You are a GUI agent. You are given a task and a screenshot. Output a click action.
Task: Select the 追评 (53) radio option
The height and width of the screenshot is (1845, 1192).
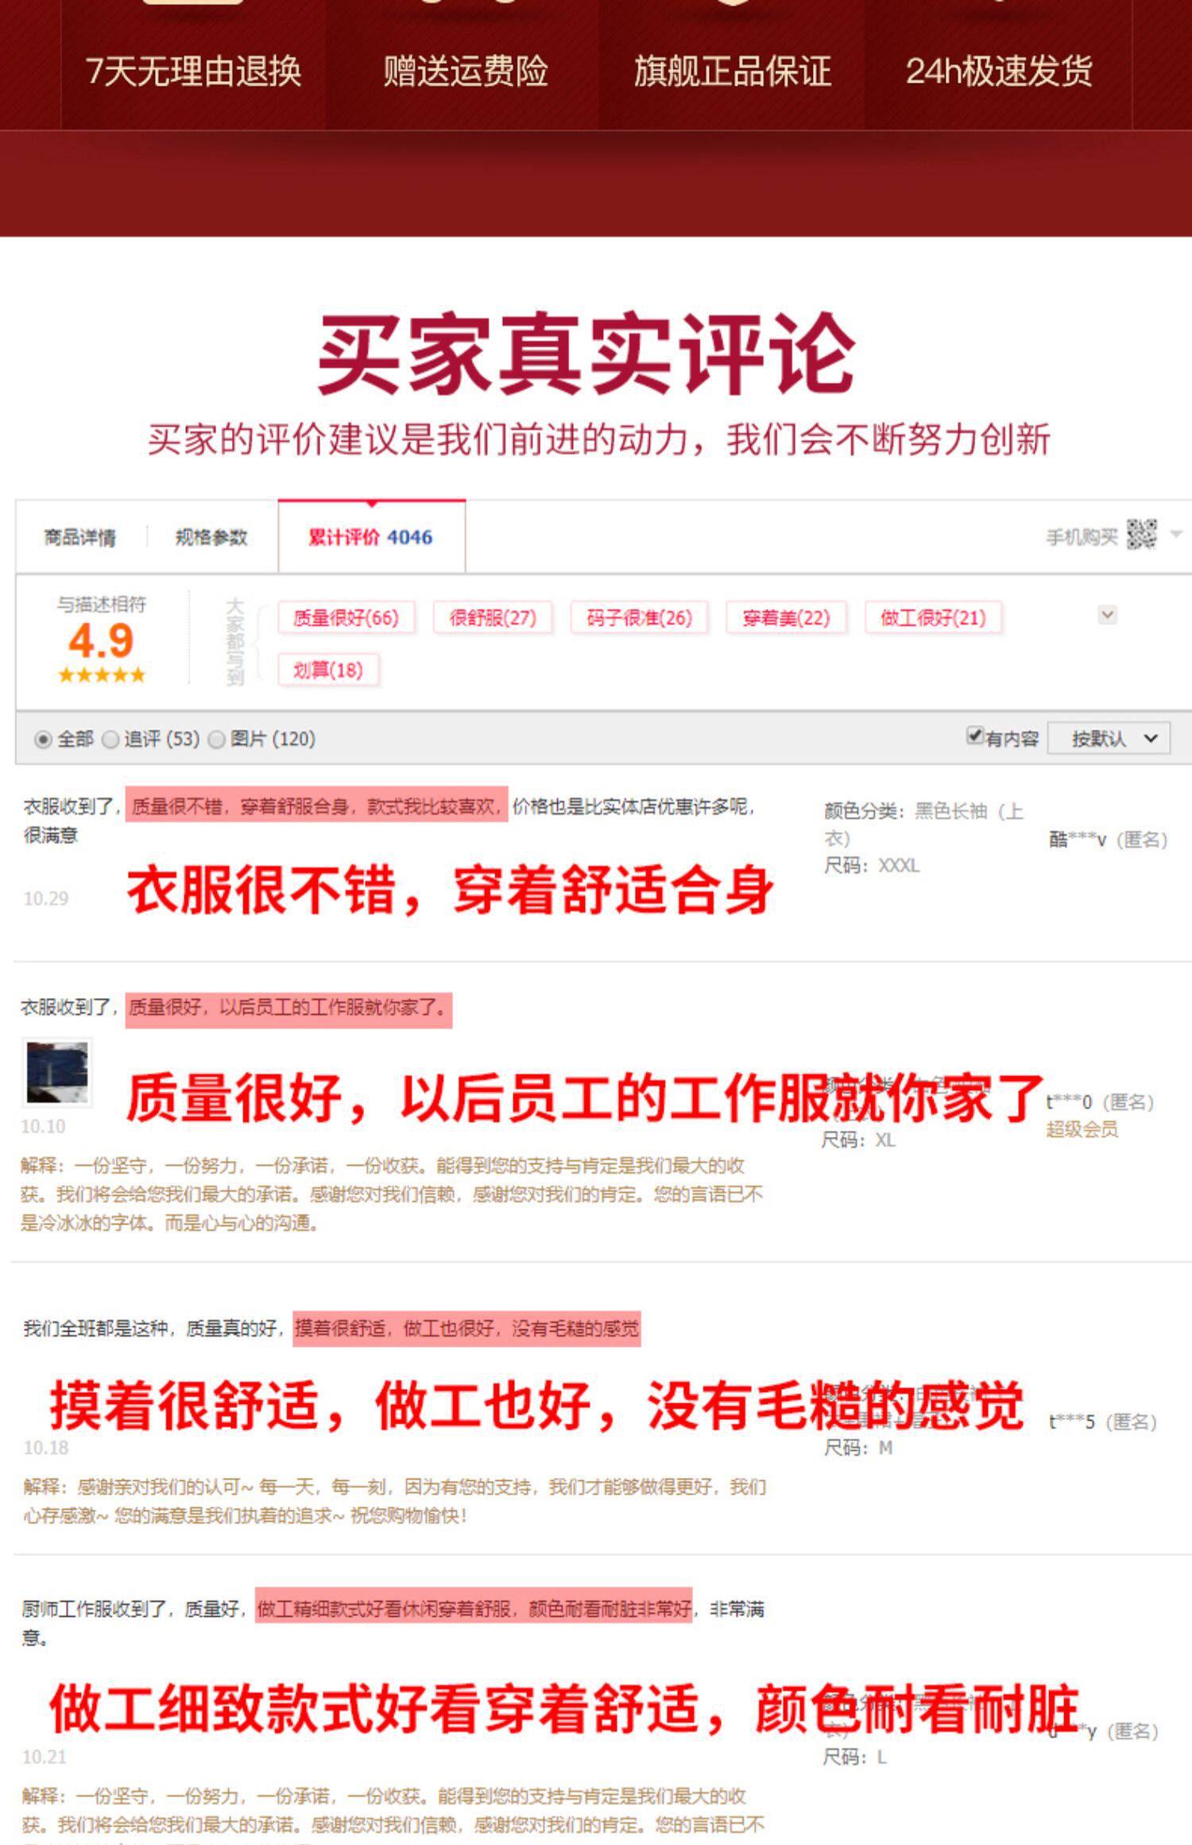point(110,740)
